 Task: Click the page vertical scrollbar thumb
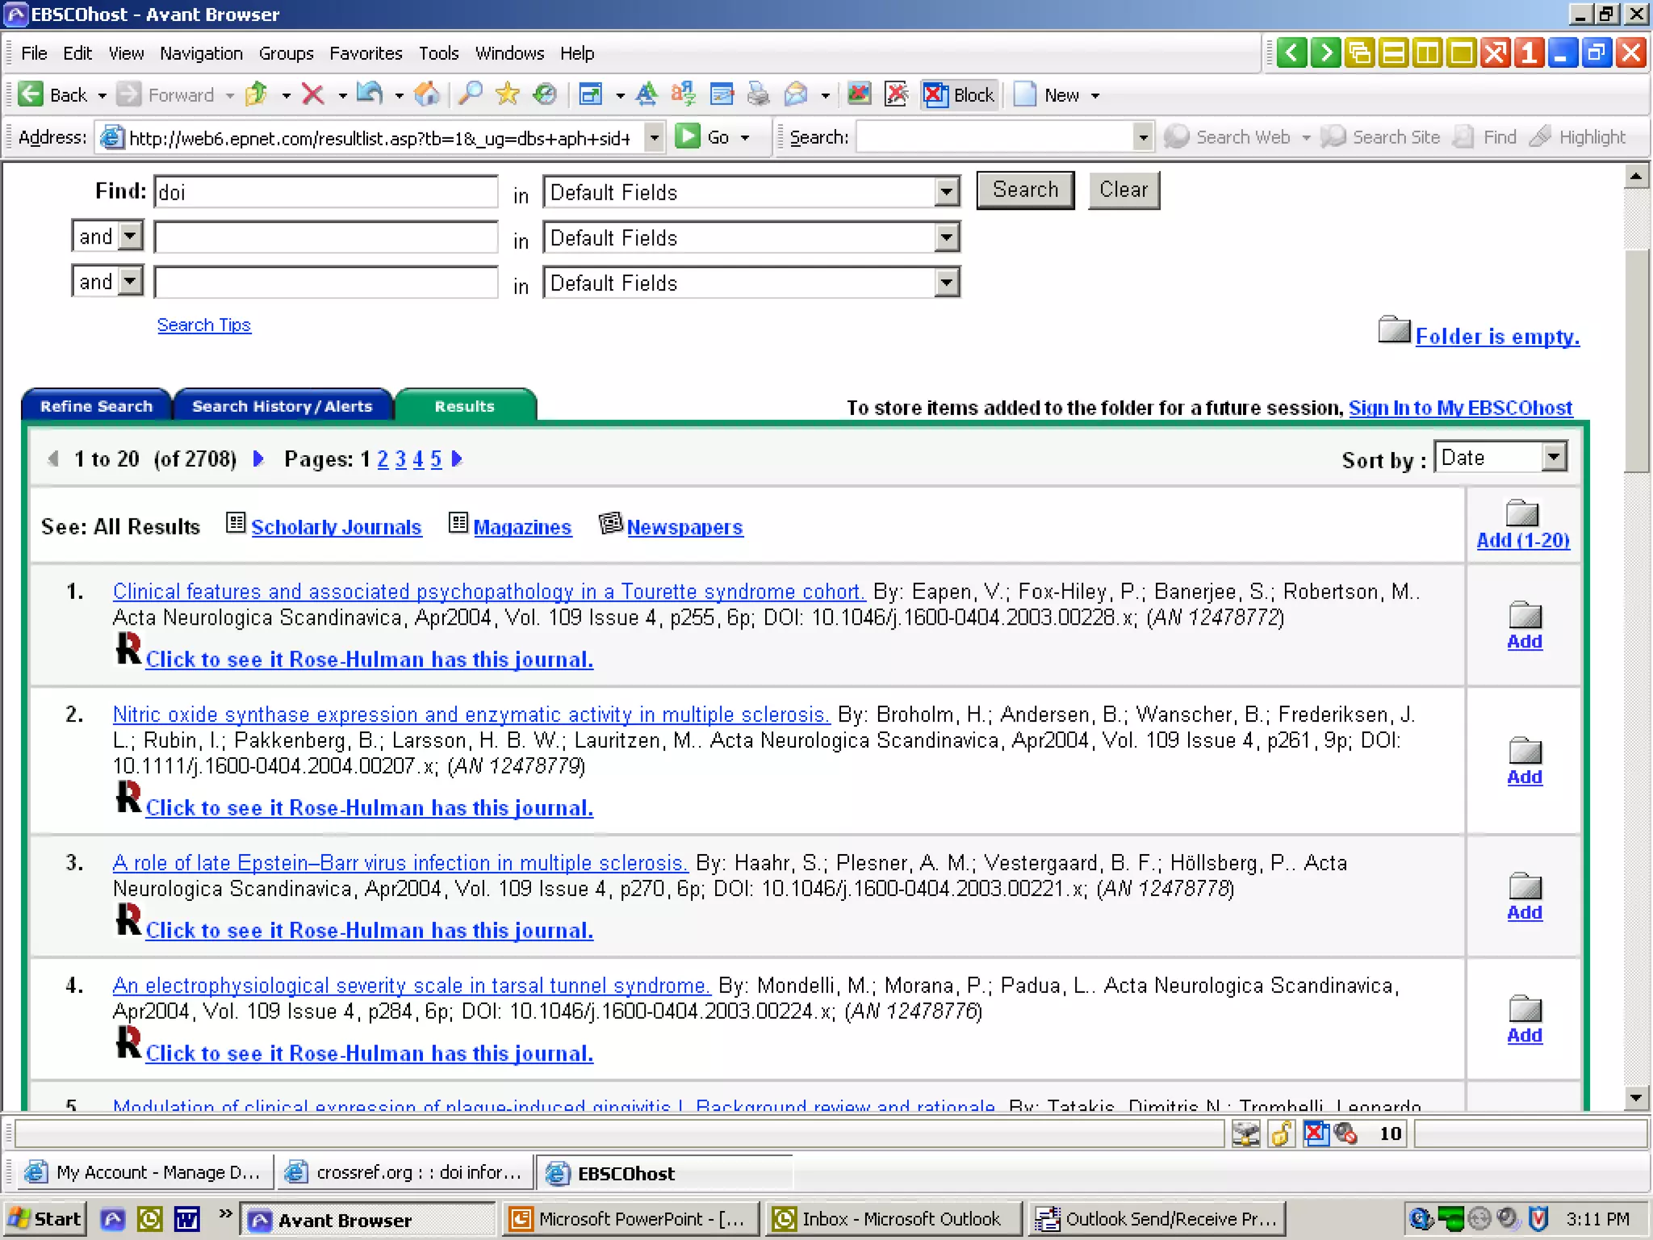click(1636, 359)
